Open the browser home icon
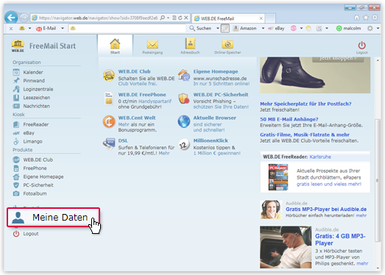 (x=357, y=18)
